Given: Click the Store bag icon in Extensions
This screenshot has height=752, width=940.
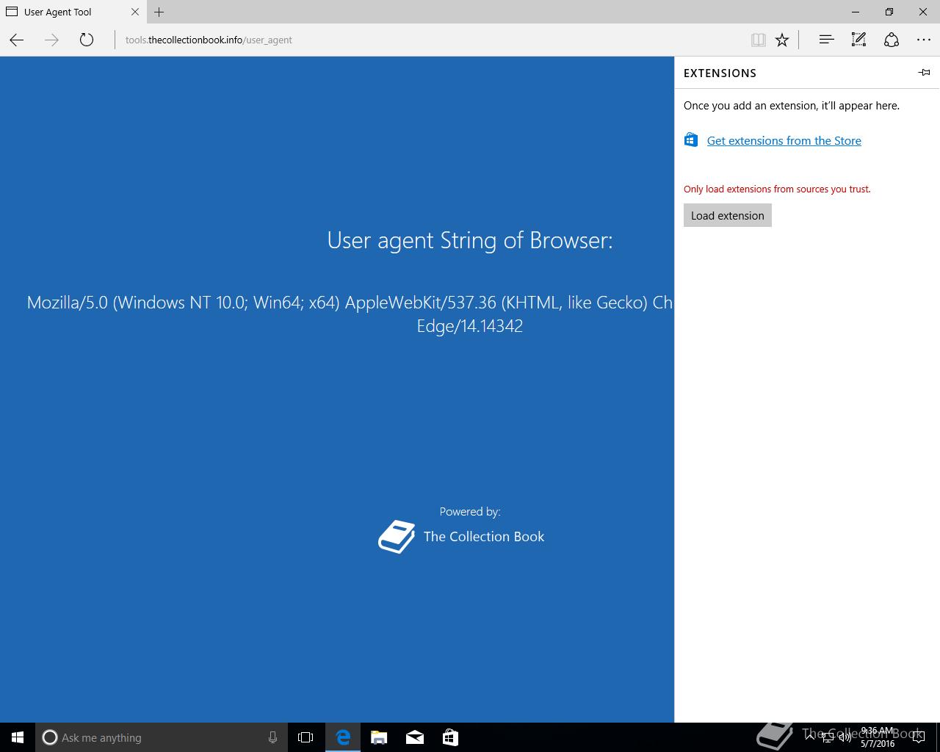Looking at the screenshot, I should tap(691, 140).
